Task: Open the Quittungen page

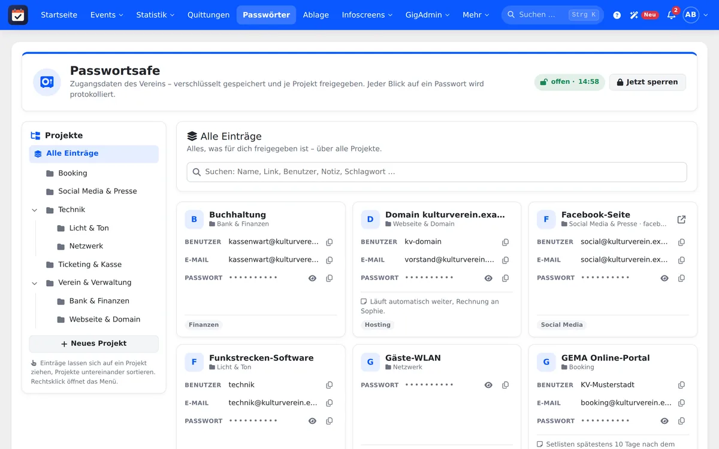Action: point(209,15)
